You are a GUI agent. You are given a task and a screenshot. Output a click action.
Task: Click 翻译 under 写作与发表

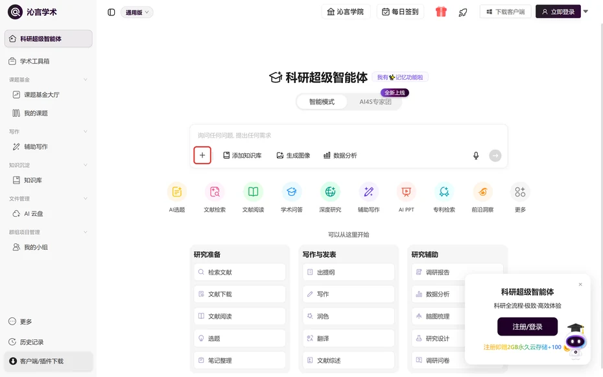(x=348, y=339)
